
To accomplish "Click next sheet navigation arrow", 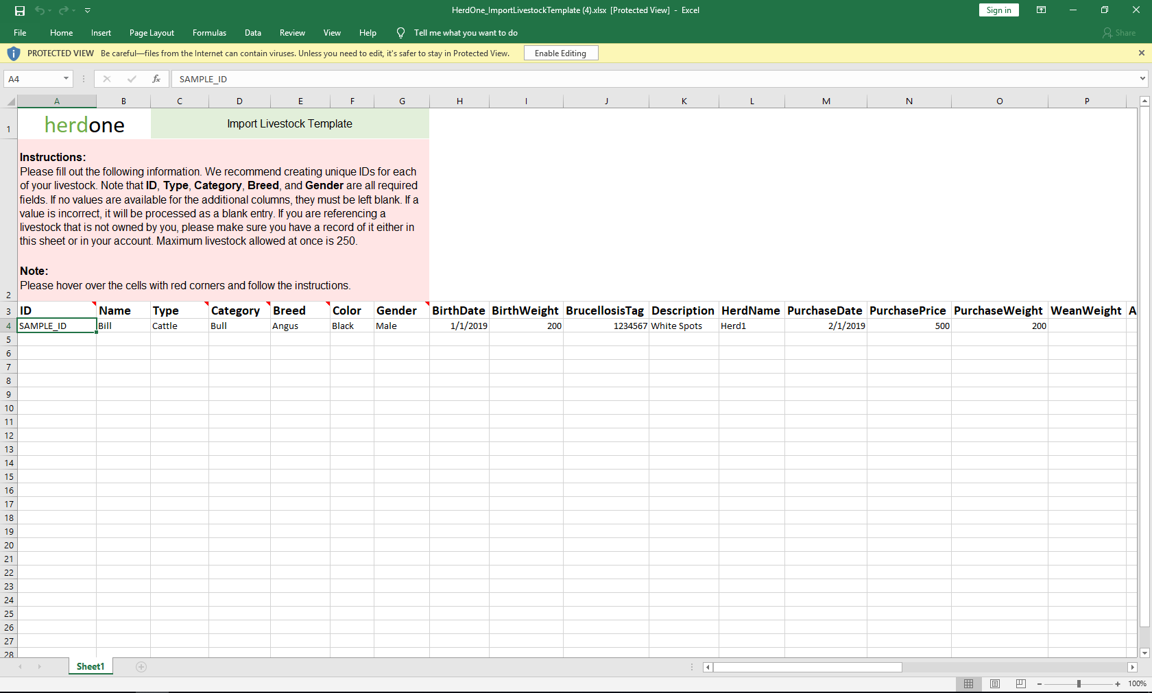I will (x=40, y=667).
